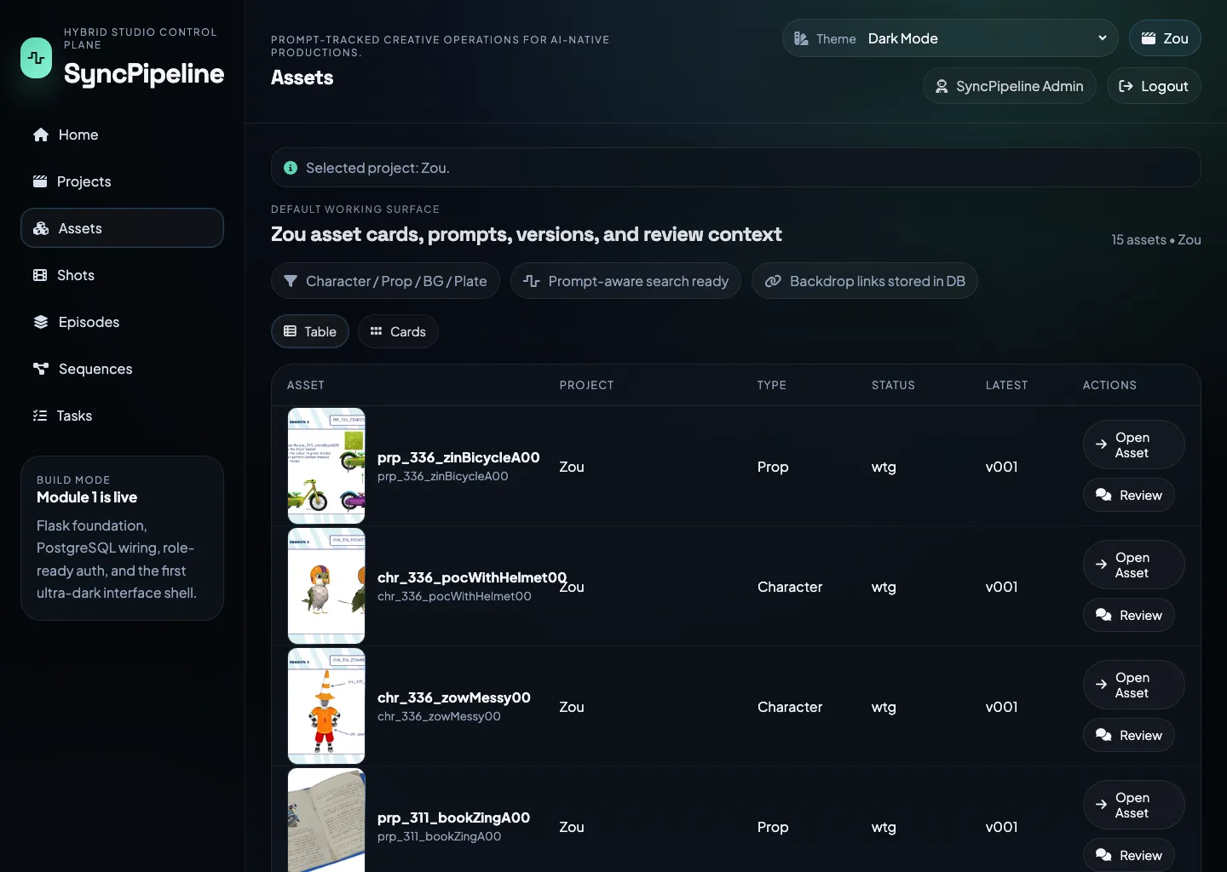Click the Logout button
The height and width of the screenshot is (872, 1227).
[x=1154, y=86]
